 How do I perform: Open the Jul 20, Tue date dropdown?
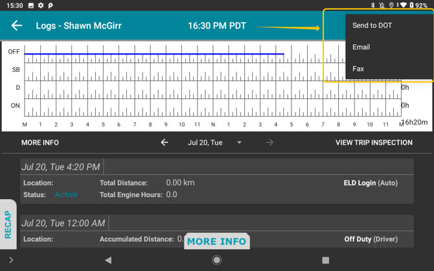pyautogui.click(x=215, y=143)
